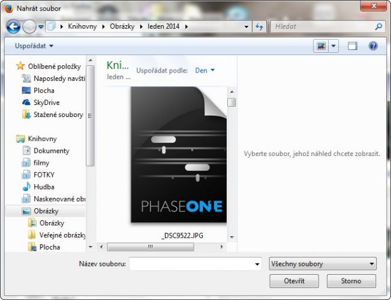
Task: Click navigation pane scroll up arrow
Action: click(x=91, y=61)
